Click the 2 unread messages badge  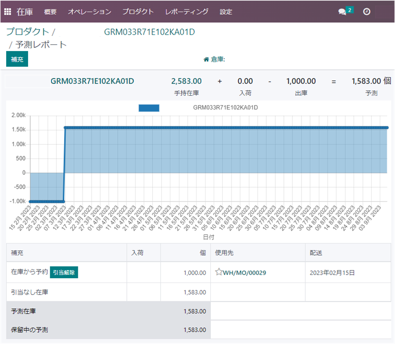tap(350, 10)
